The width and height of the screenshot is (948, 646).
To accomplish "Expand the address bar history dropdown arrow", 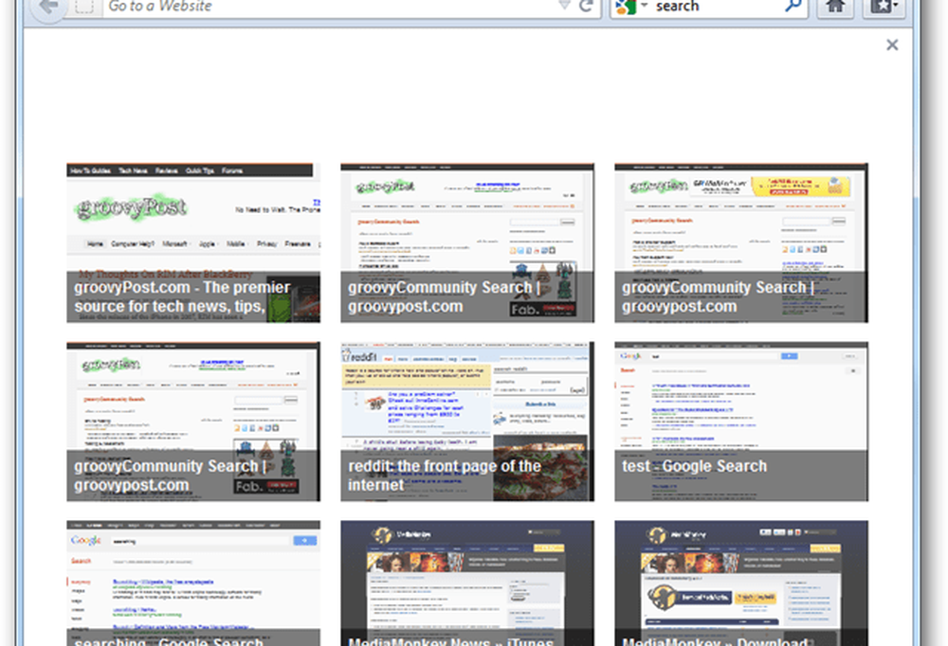I will 564,7.
